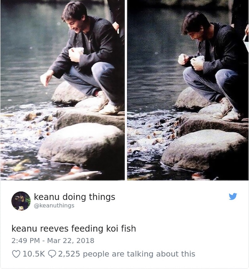
Task: Open the keanu doing things profile avatar
Action: point(21,201)
